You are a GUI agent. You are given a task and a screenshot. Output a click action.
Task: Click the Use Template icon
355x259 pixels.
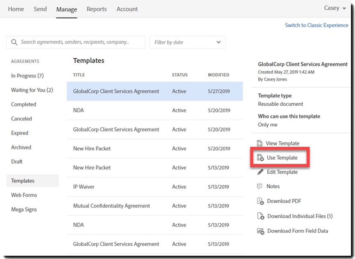(260, 158)
